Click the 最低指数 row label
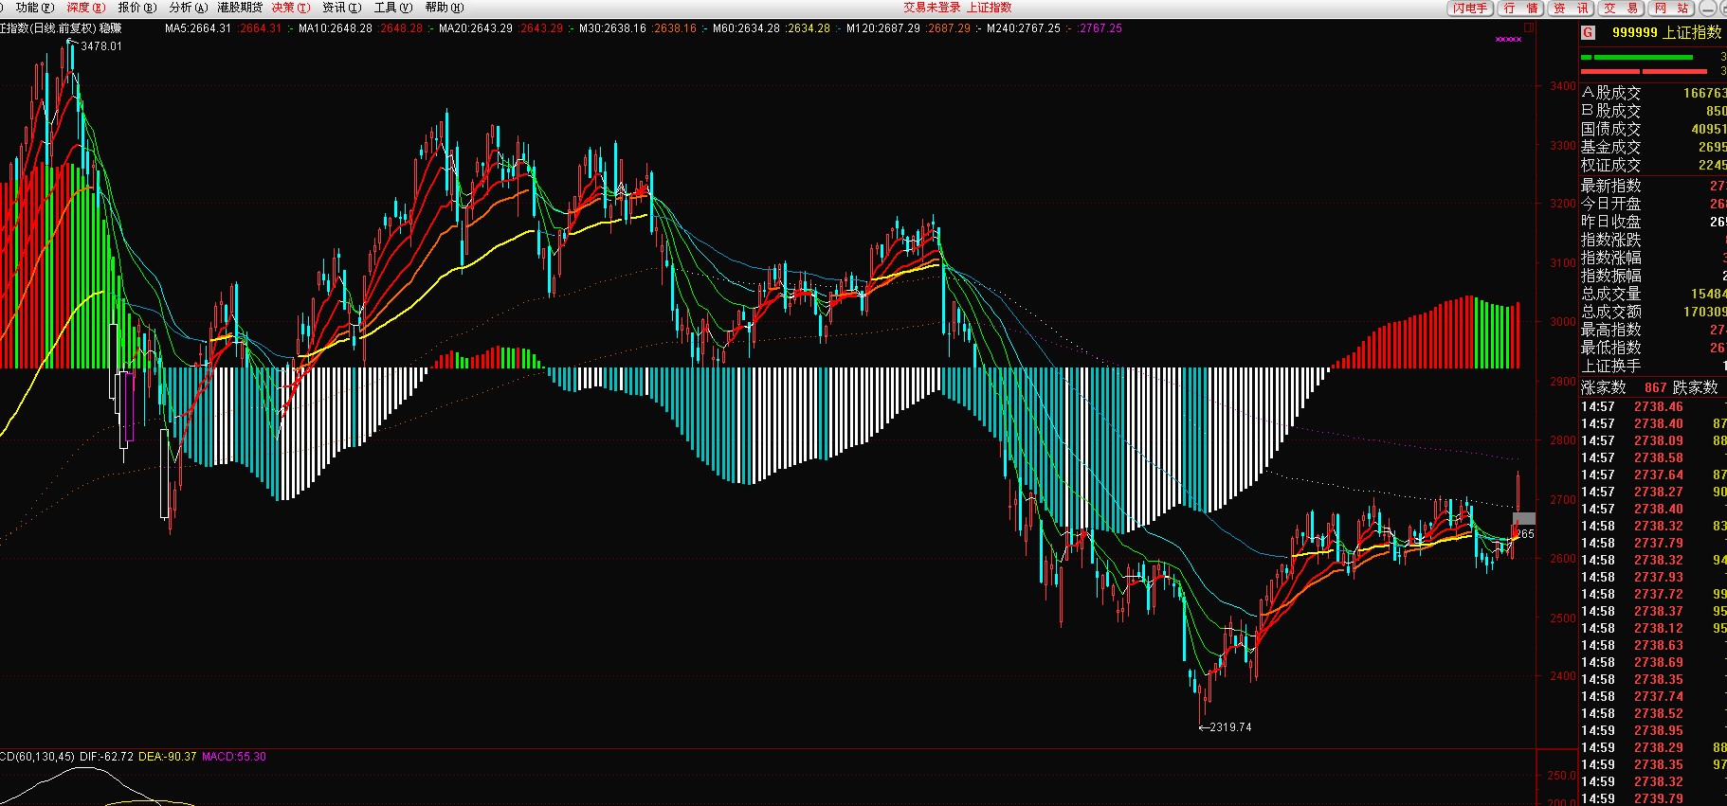 coord(1610,348)
